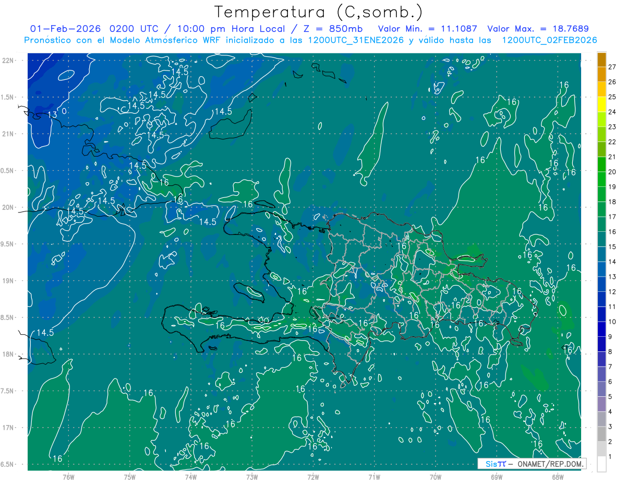Click the lime green swatch between 22 and 23

pyautogui.click(x=601, y=134)
